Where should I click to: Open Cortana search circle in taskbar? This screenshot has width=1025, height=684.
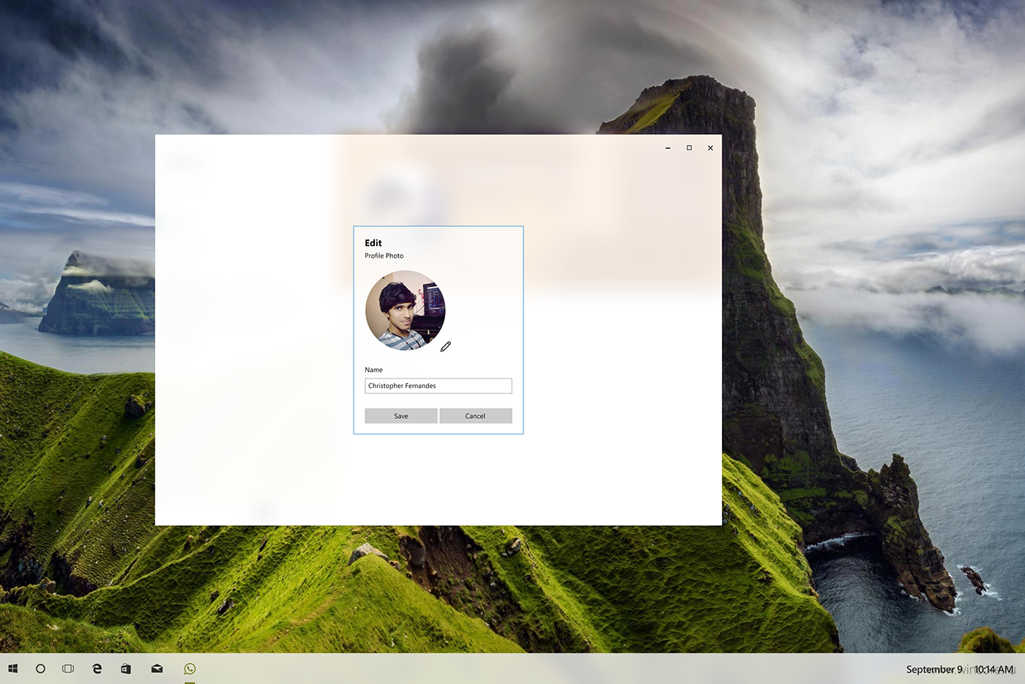pyautogui.click(x=40, y=669)
